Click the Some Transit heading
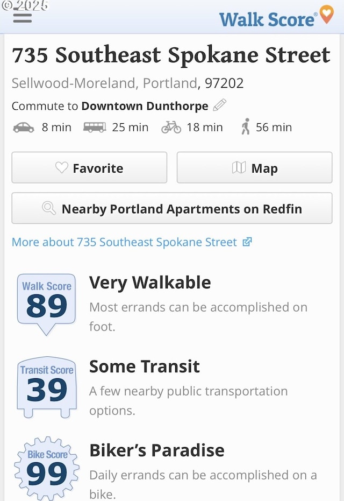The height and width of the screenshot is (501, 344). [144, 366]
